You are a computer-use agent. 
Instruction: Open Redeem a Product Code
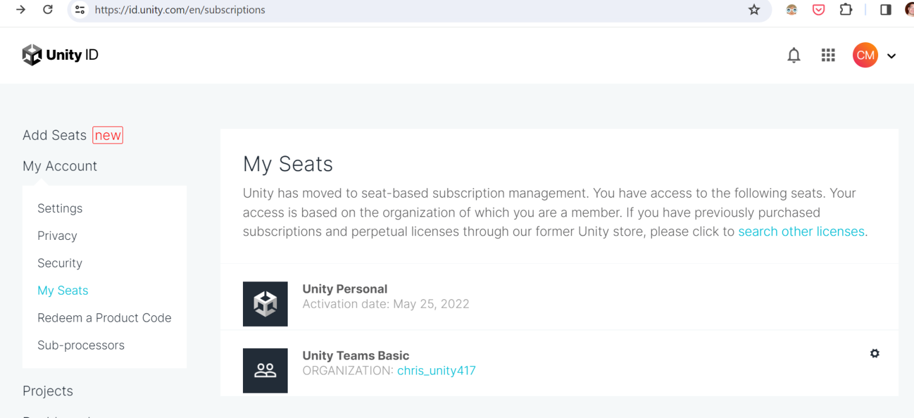point(104,318)
